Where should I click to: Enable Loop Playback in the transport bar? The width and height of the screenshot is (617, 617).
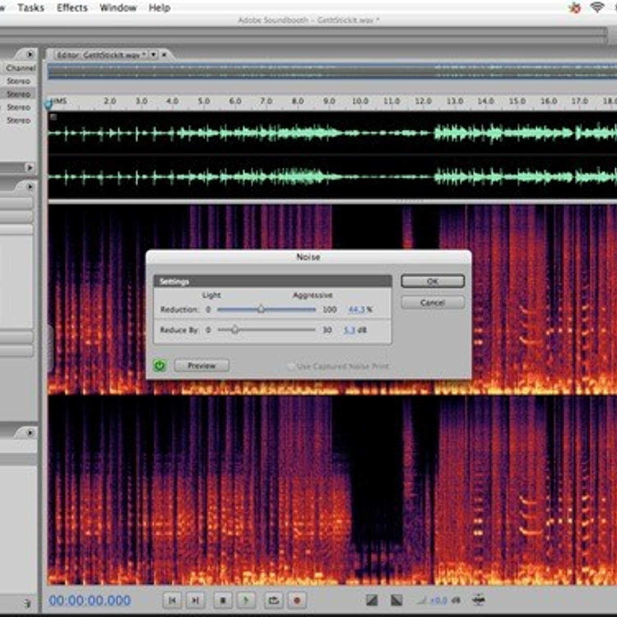tap(273, 600)
